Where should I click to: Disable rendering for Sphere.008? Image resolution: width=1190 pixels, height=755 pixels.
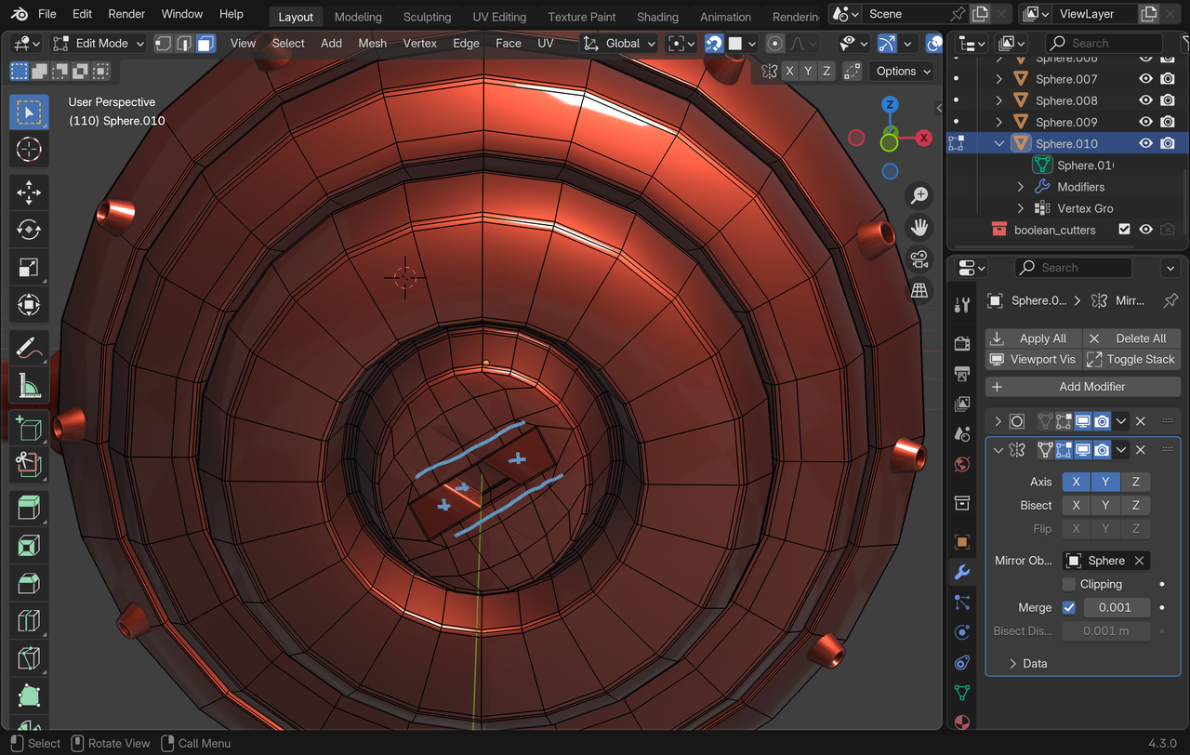pyautogui.click(x=1168, y=100)
